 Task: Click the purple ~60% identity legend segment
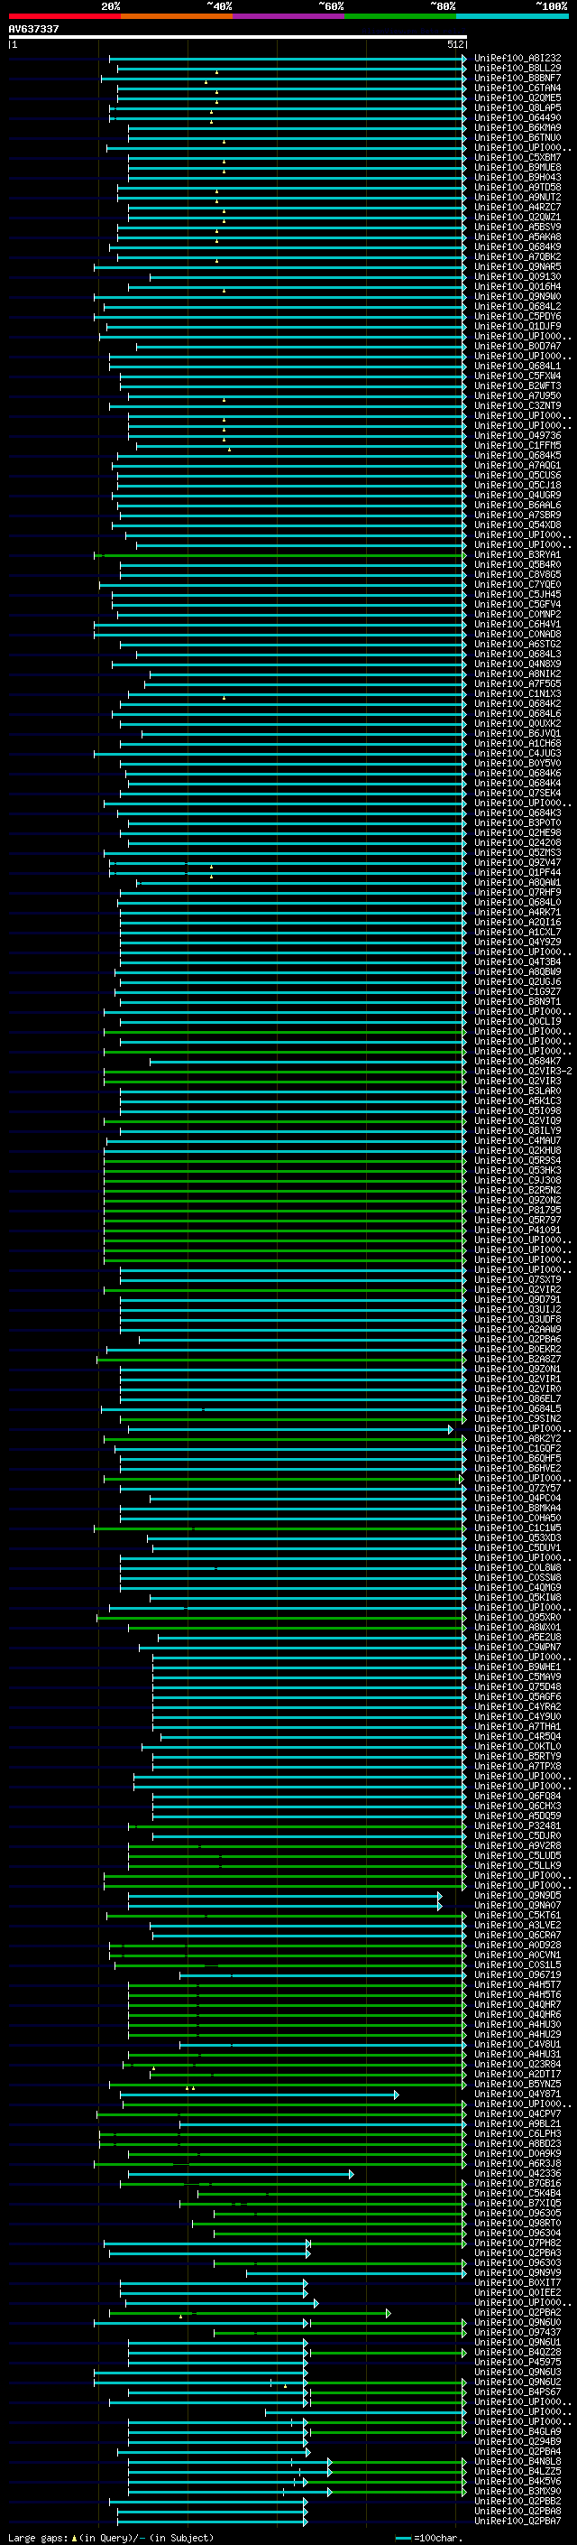point(289,17)
